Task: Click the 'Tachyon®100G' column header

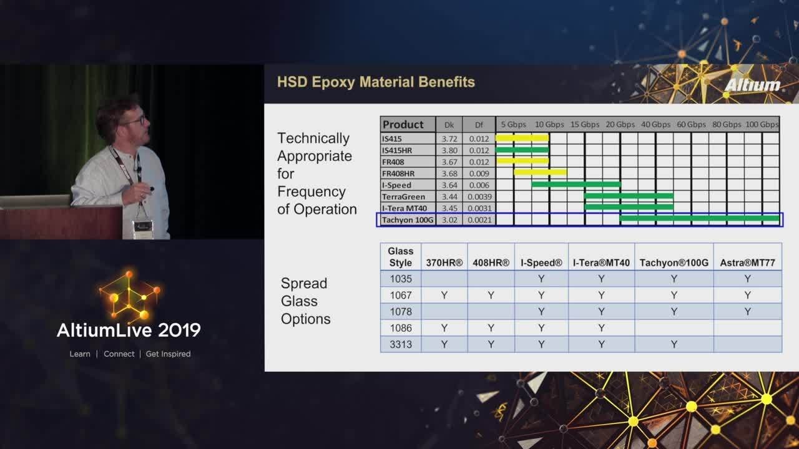Action: 674,263
